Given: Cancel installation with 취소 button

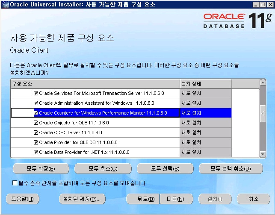Looking at the screenshot, I should coord(254,199).
